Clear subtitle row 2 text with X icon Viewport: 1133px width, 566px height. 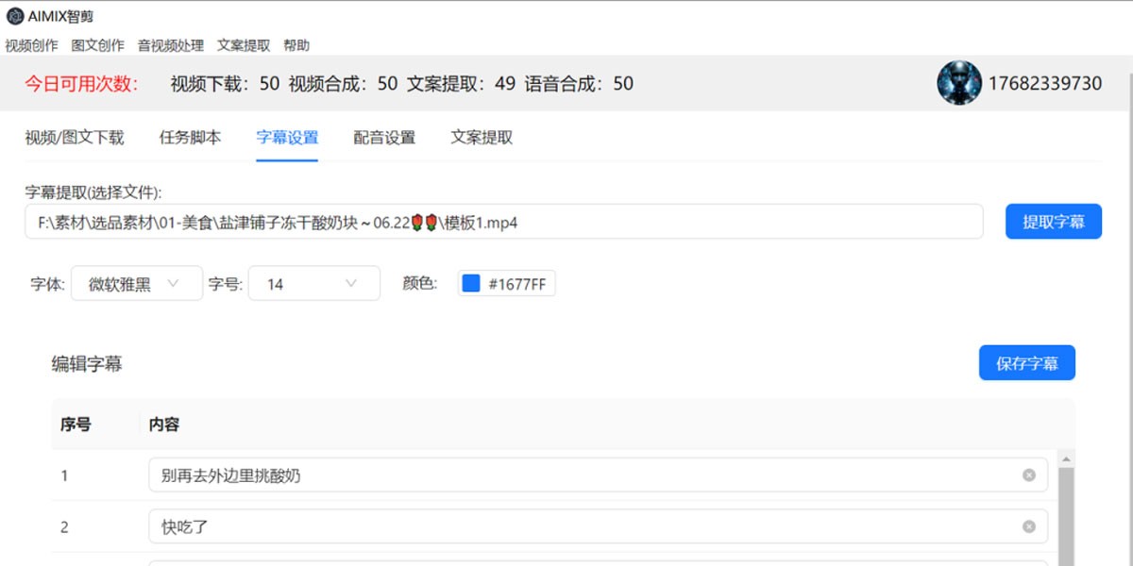pyautogui.click(x=1029, y=526)
